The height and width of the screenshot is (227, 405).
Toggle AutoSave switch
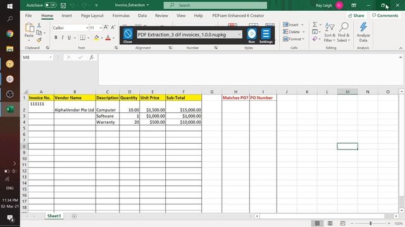[51, 5]
